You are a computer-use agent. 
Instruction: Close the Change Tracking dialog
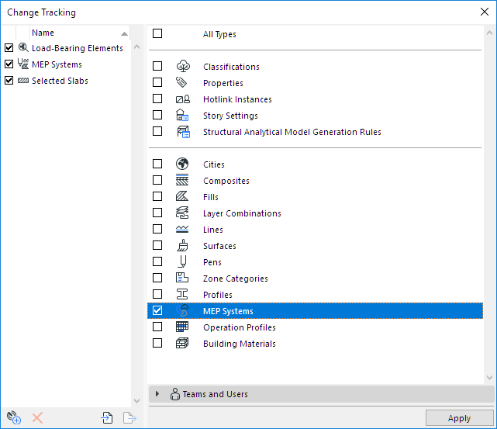tap(484, 12)
